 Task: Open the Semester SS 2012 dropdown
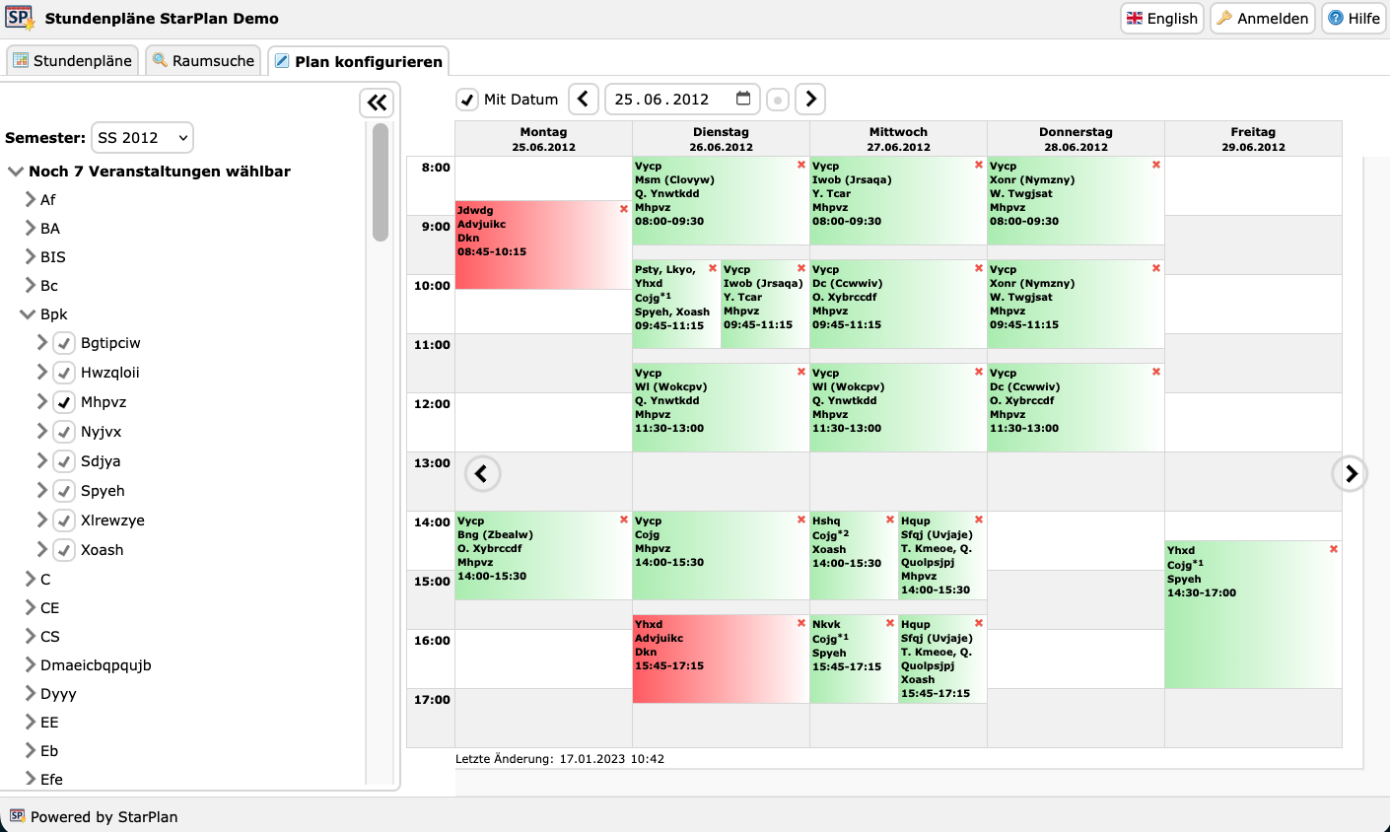pyautogui.click(x=142, y=138)
